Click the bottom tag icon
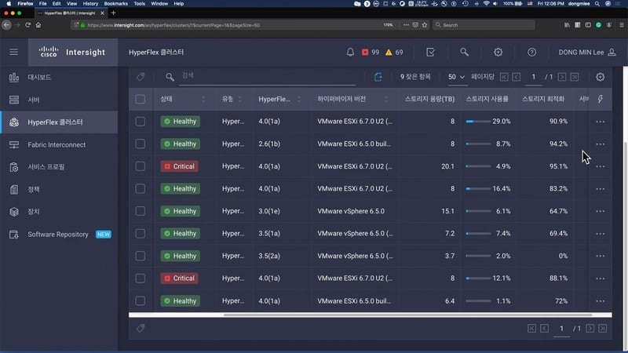Screen dimensions: 628x353 (141, 328)
